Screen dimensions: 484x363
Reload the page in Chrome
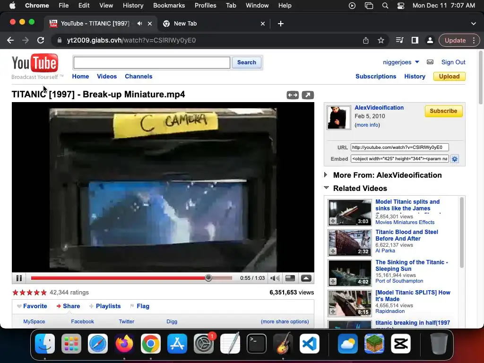click(41, 40)
